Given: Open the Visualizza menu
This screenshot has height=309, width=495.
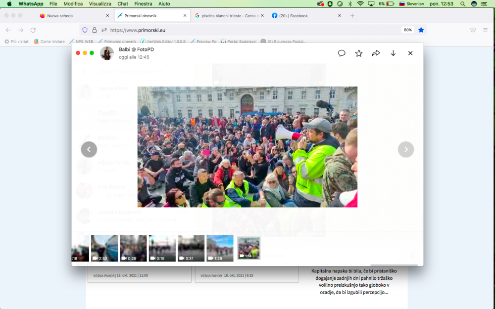Looking at the screenshot, I should click(x=100, y=4).
